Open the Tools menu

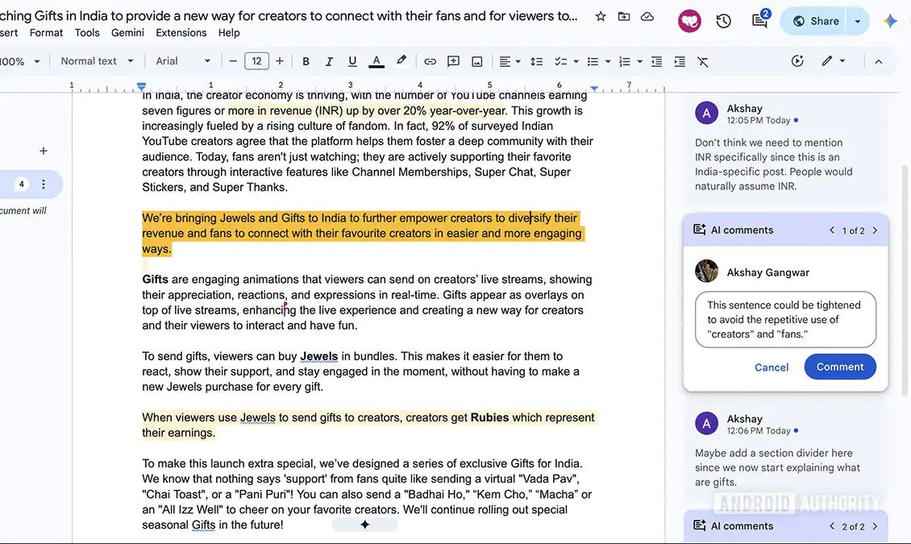(x=87, y=33)
